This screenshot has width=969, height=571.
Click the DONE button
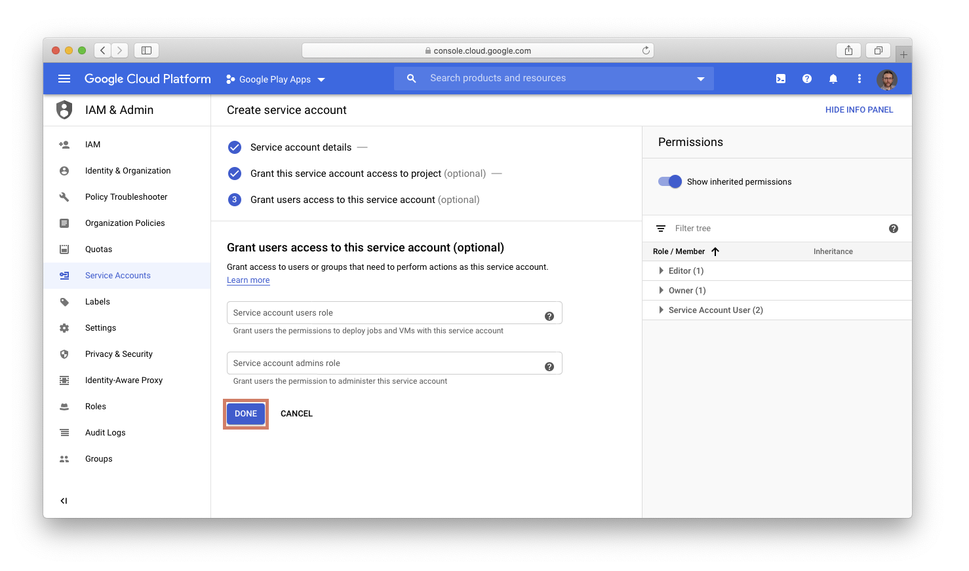click(x=246, y=414)
